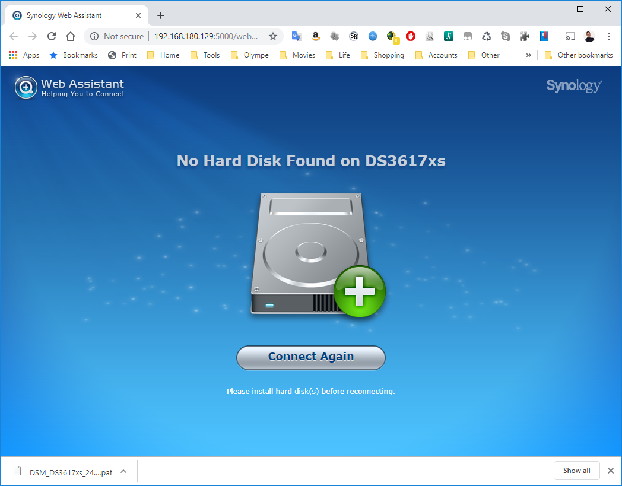The width and height of the screenshot is (622, 486).
Task: Click the Skype extension icon
Action: pos(506,36)
